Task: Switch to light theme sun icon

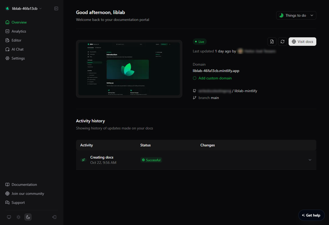Action: 18,217
